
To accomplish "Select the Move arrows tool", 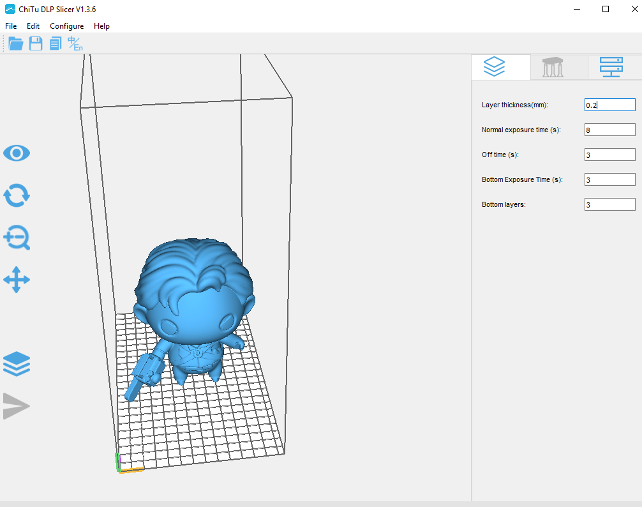I will pyautogui.click(x=17, y=280).
